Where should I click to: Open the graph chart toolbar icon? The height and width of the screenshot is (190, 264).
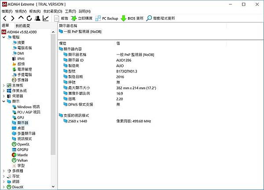click(x=46, y=18)
